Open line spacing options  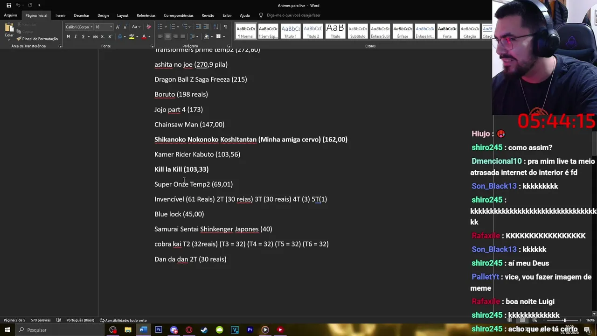(195, 36)
